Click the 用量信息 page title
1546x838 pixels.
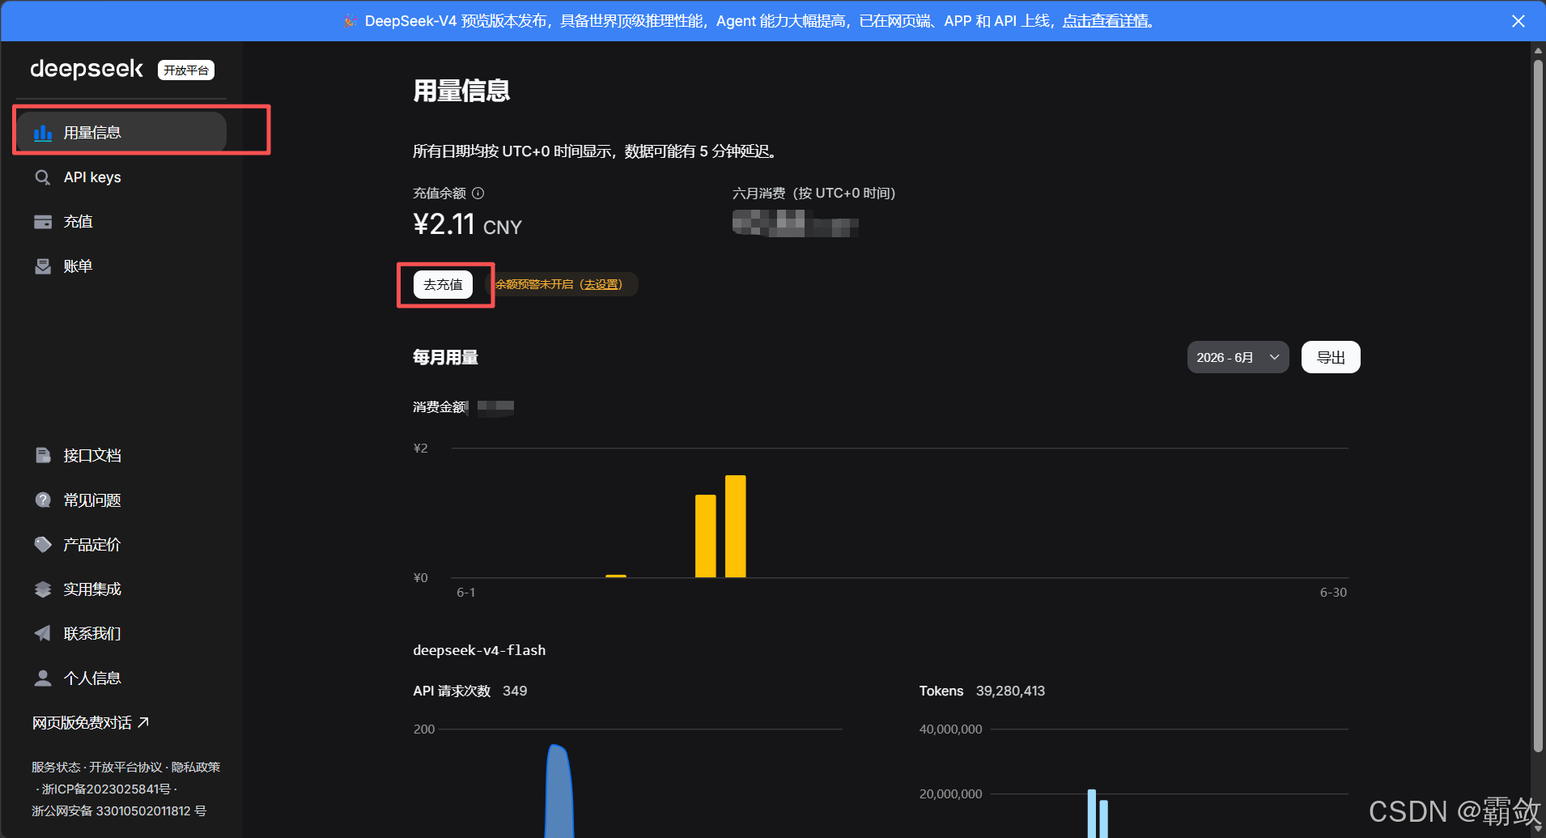click(461, 91)
